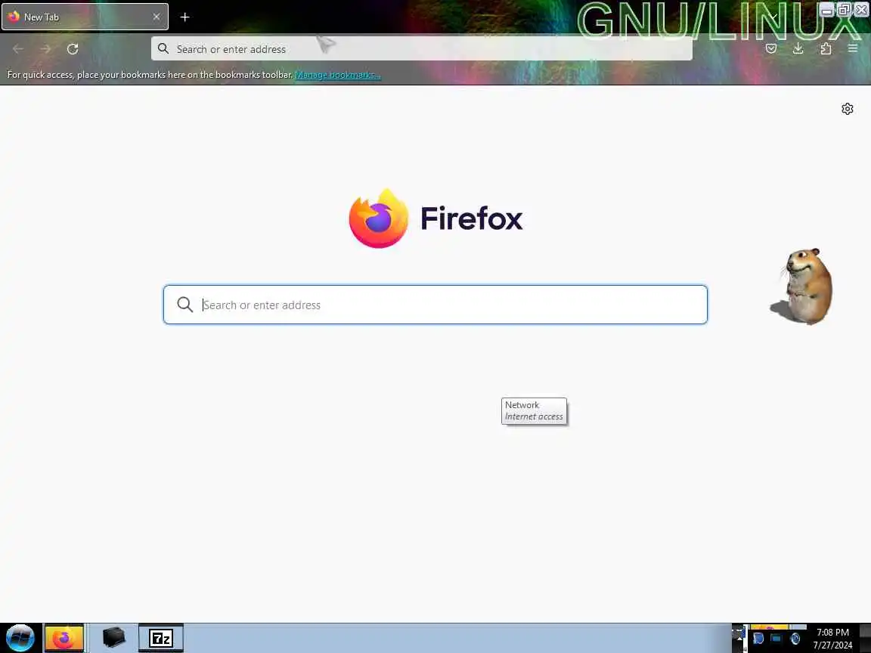Open a new tab with plus button
The image size is (871, 653).
tap(185, 17)
